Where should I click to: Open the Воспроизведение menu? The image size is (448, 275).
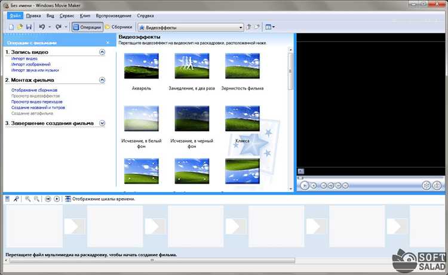pyautogui.click(x=113, y=16)
